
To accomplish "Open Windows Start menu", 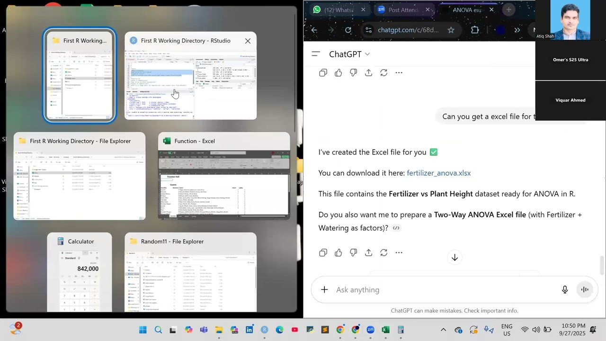I will point(143,330).
